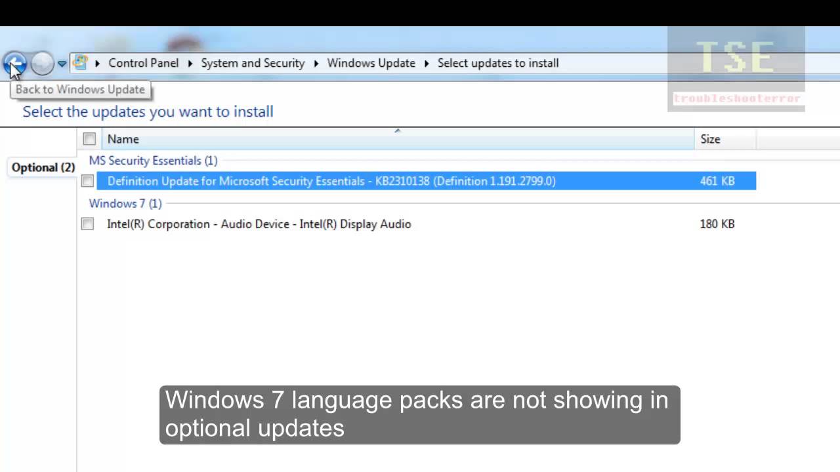Click the Control Panel address bar icon

click(81, 63)
